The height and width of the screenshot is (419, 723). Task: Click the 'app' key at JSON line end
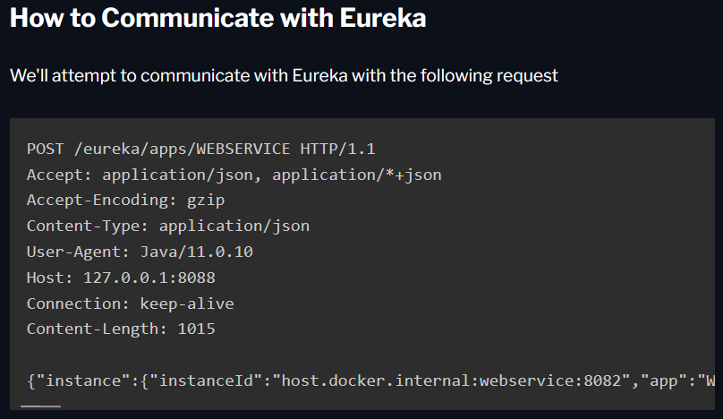click(670, 381)
